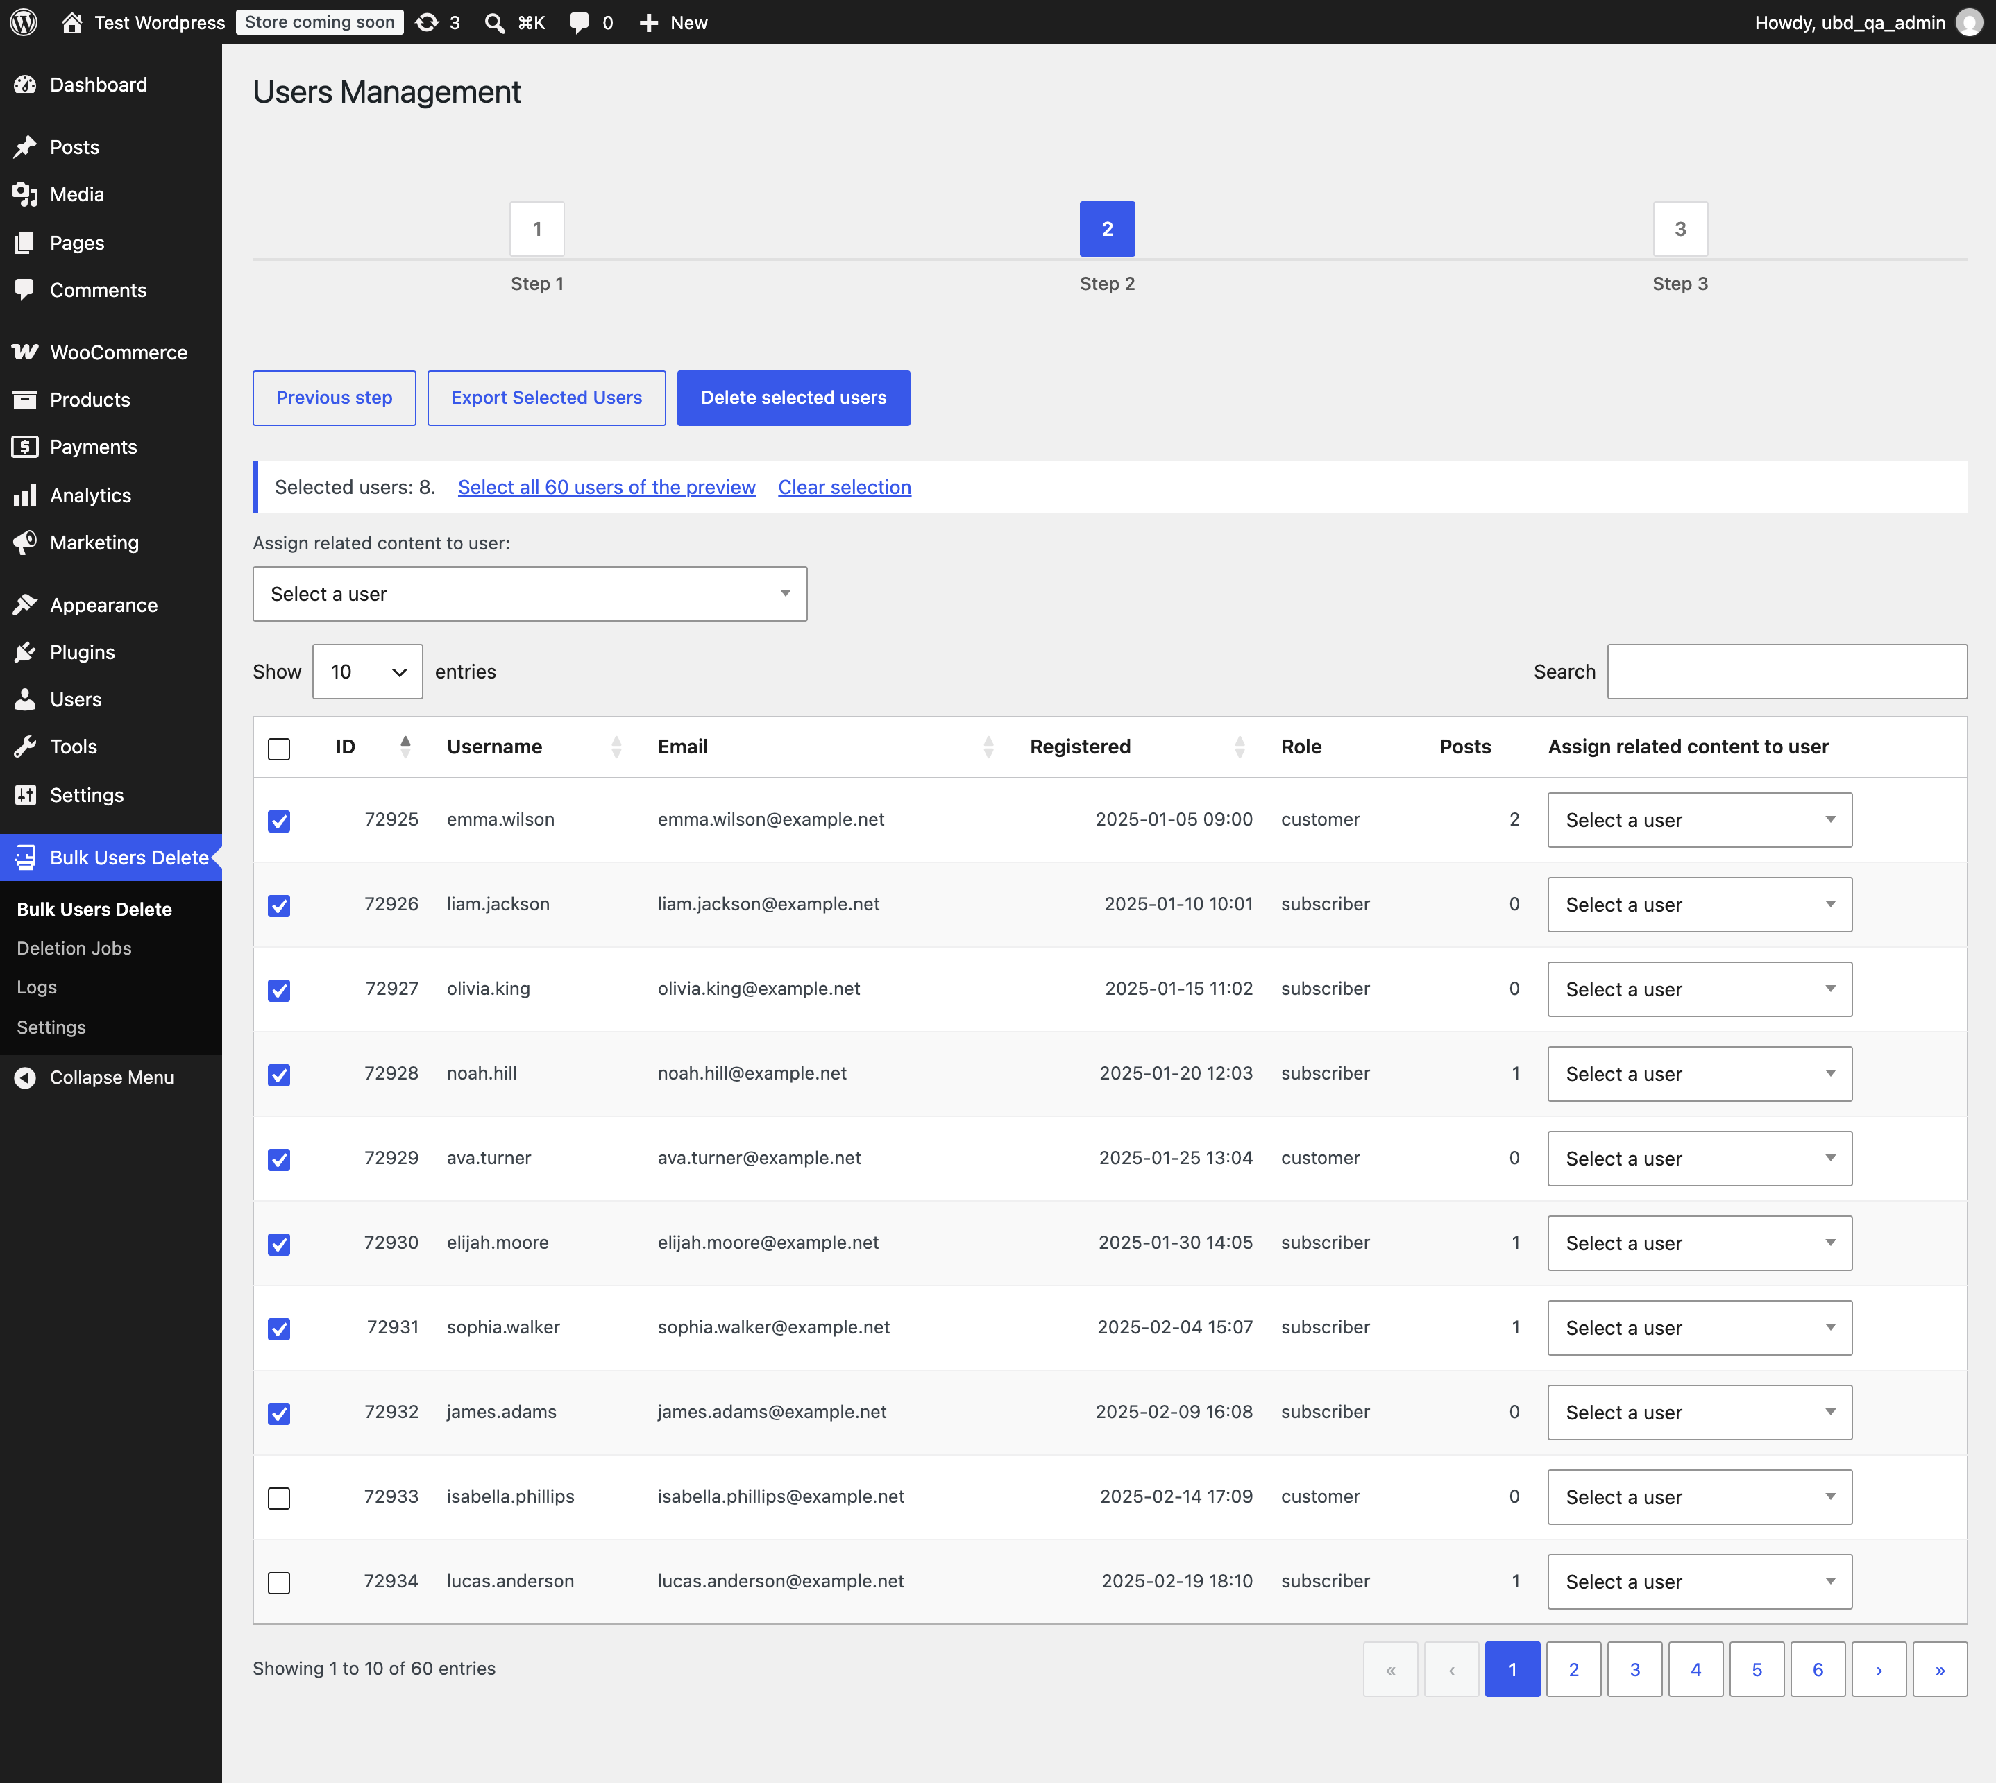The height and width of the screenshot is (1783, 1996).
Task: Click the updates refresh icon
Action: [428, 22]
